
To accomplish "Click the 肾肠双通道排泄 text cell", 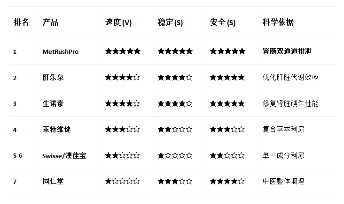I will [x=287, y=51].
